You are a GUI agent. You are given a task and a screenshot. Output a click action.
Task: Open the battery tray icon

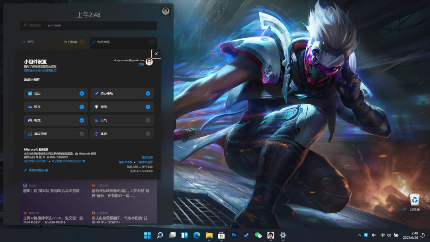coord(396,235)
